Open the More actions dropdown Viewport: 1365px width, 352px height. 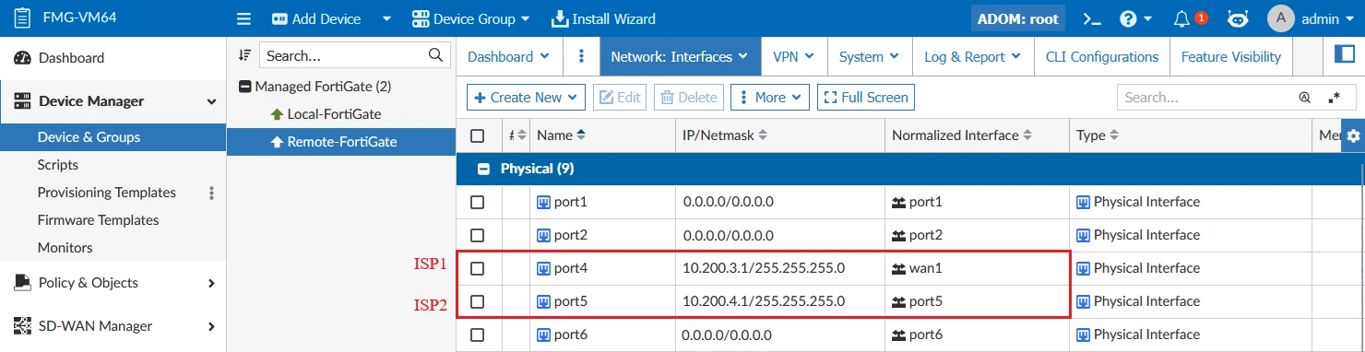click(770, 97)
